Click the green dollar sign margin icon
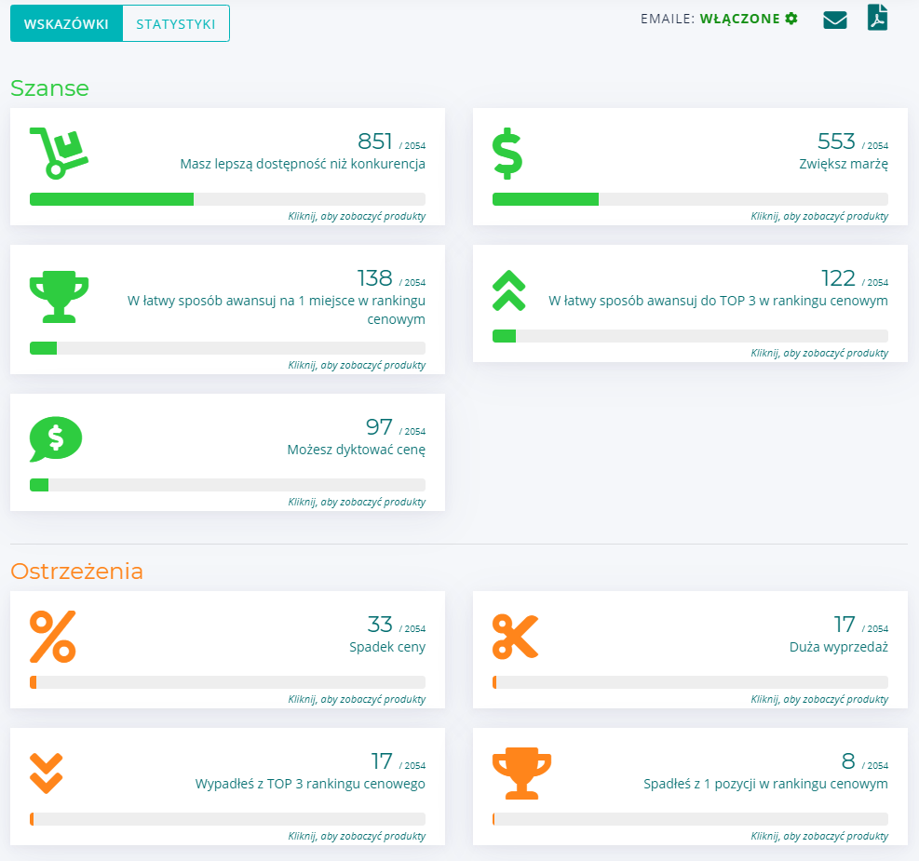This screenshot has height=861, width=919. (x=507, y=154)
